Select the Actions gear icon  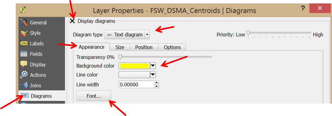click(24, 75)
